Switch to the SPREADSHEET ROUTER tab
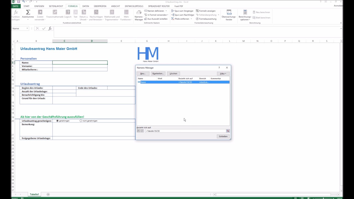354x199 pixels. point(159,6)
